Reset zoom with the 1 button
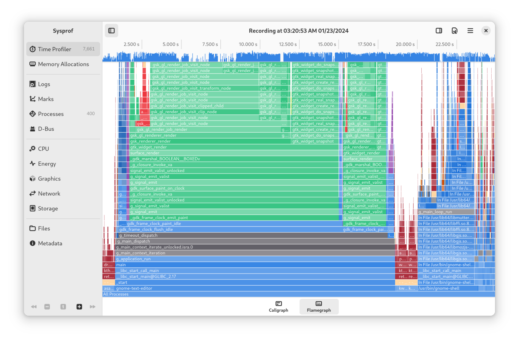Image resolution: width=519 pixels, height=342 pixels. [x=63, y=307]
